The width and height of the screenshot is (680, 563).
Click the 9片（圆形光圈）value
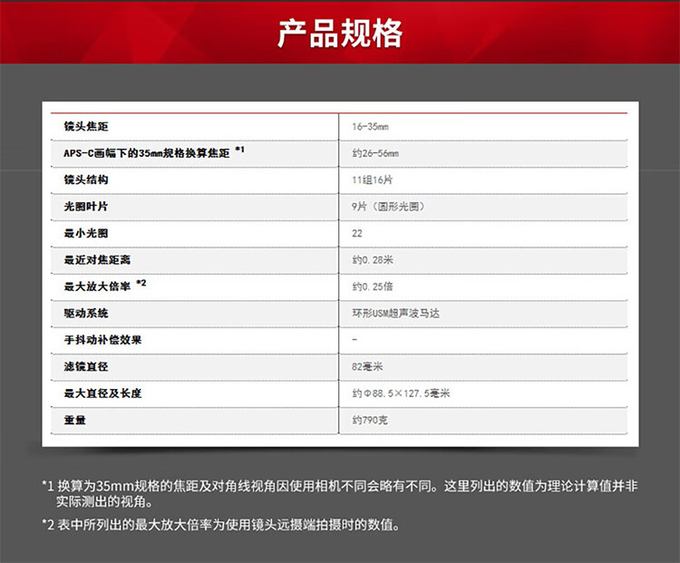tap(389, 207)
